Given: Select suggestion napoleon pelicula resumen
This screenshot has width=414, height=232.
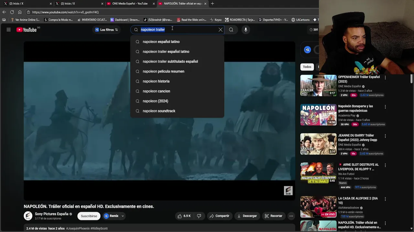Looking at the screenshot, I should (x=177, y=71).
